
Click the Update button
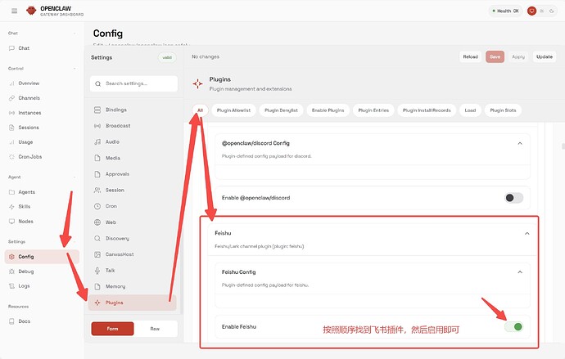pos(544,56)
